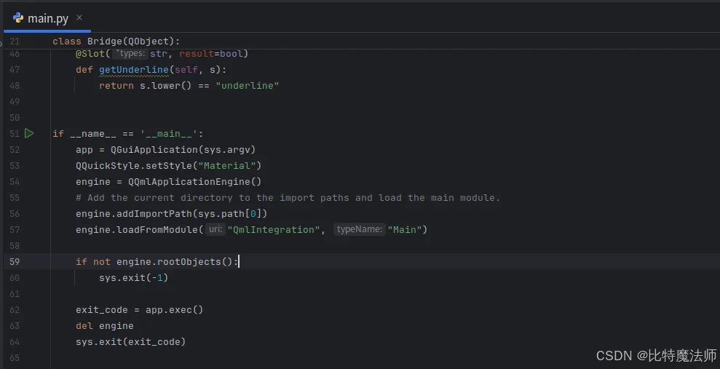The height and width of the screenshot is (369, 720).
Task: Click the "QmlIntegration" string
Action: coord(273,229)
